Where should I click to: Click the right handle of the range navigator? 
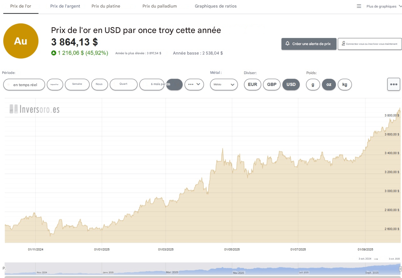point(400,269)
